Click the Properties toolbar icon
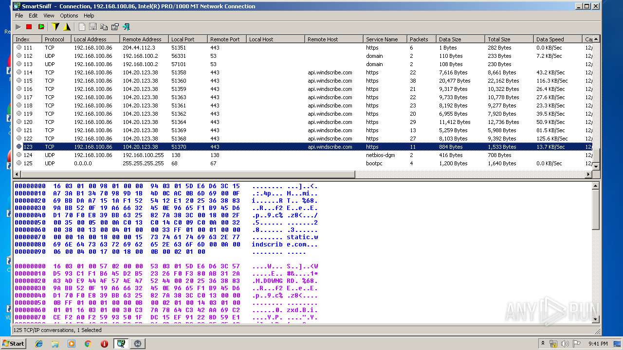This screenshot has width=623, height=350. 115,27
